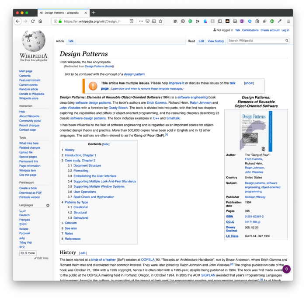The width and height of the screenshot is (306, 298).
Task: Open page actions three-dots menu
Action: (x=141, y=21)
